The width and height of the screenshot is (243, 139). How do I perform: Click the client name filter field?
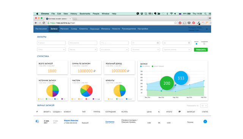point(83,43)
